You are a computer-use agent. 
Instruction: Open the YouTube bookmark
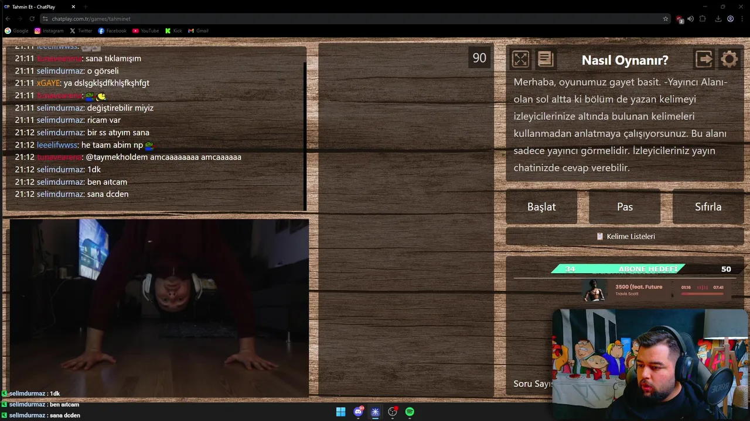click(145, 30)
